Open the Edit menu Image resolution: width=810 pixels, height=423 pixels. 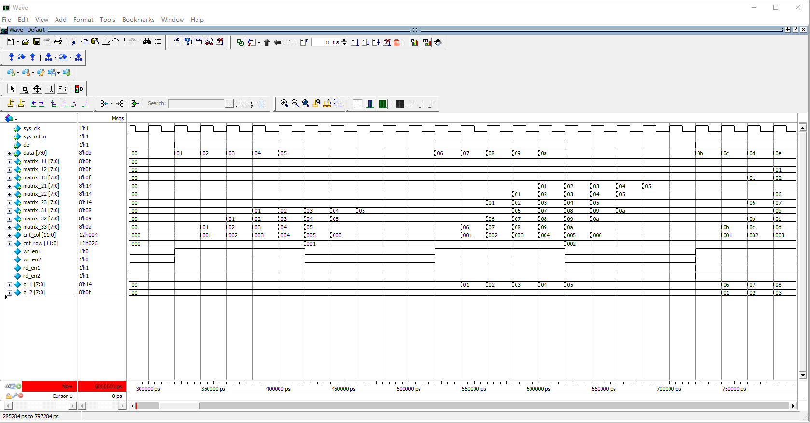tap(23, 20)
